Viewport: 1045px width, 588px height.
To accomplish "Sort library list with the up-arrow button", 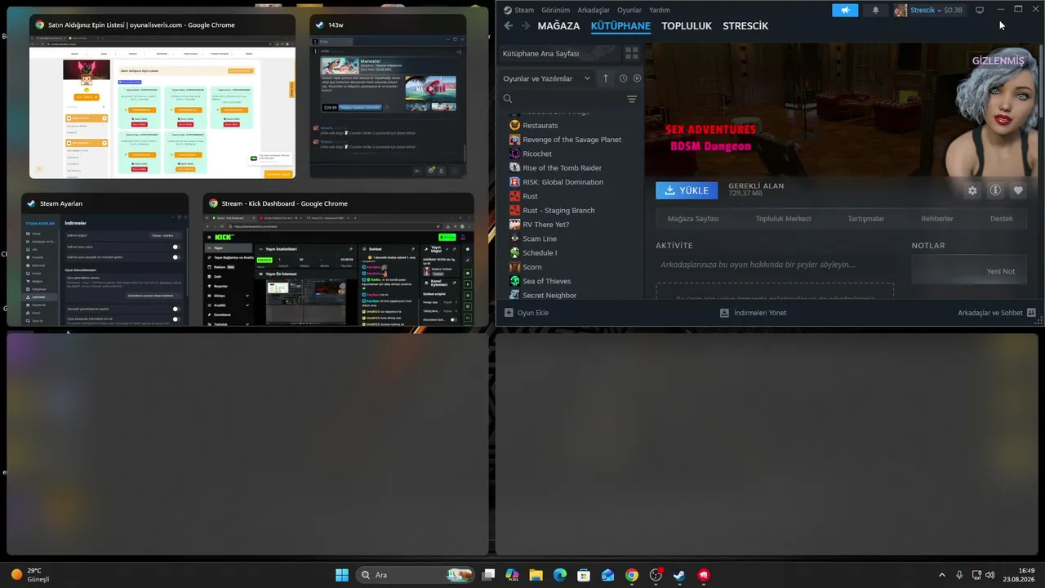I will (x=605, y=78).
